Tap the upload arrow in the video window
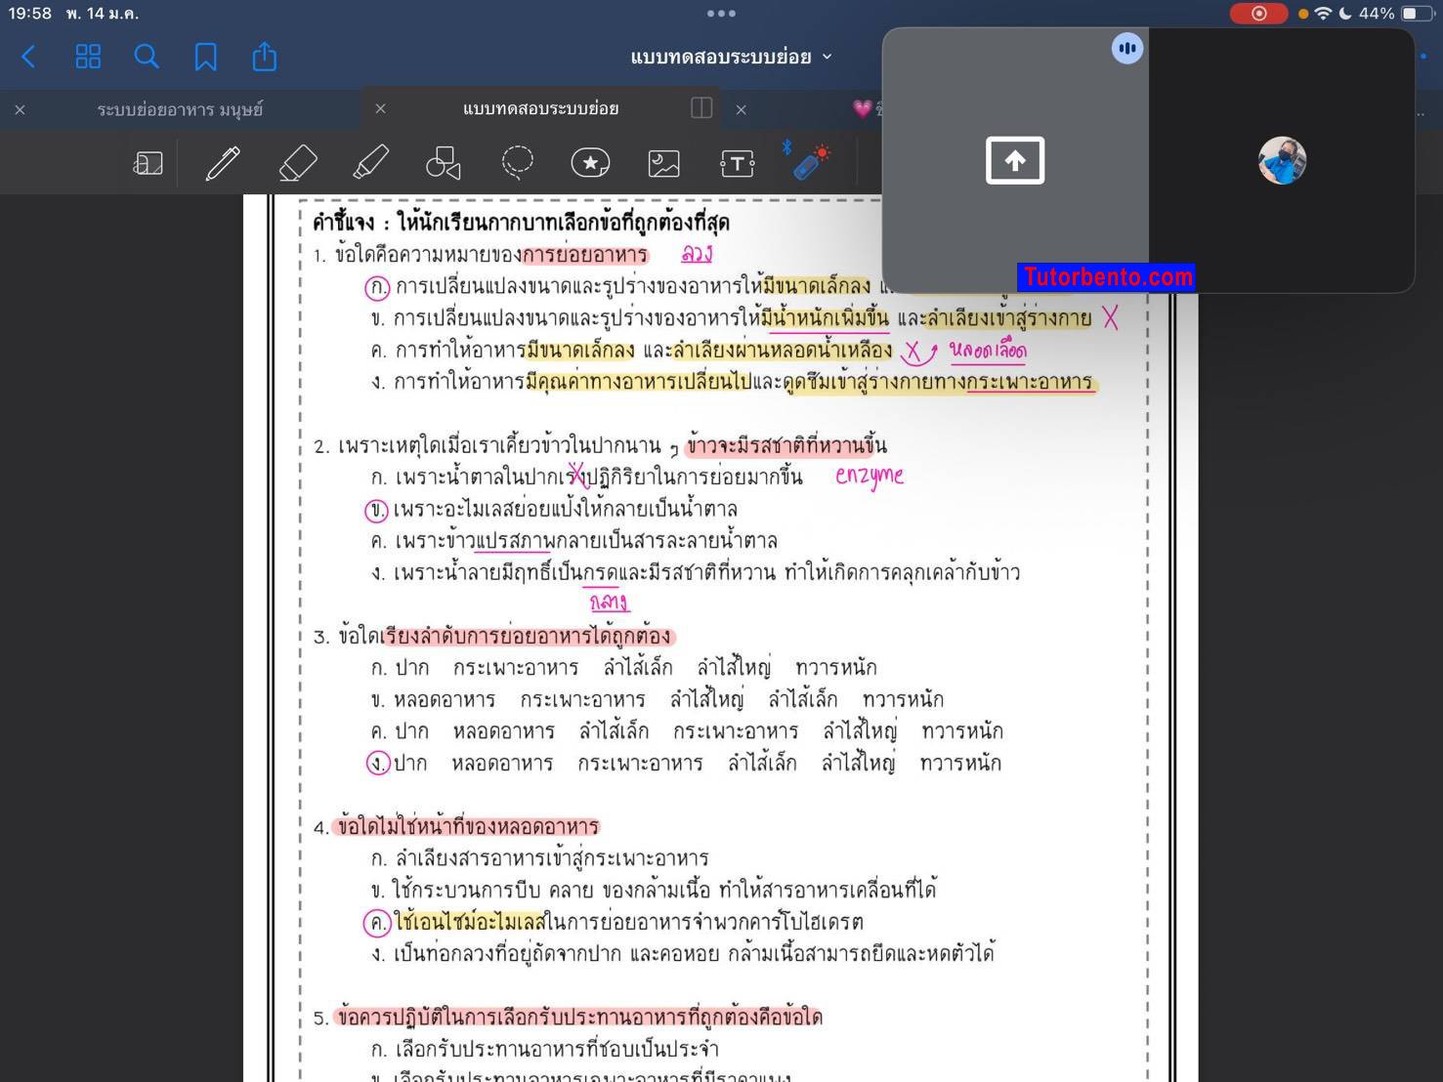 [1014, 159]
